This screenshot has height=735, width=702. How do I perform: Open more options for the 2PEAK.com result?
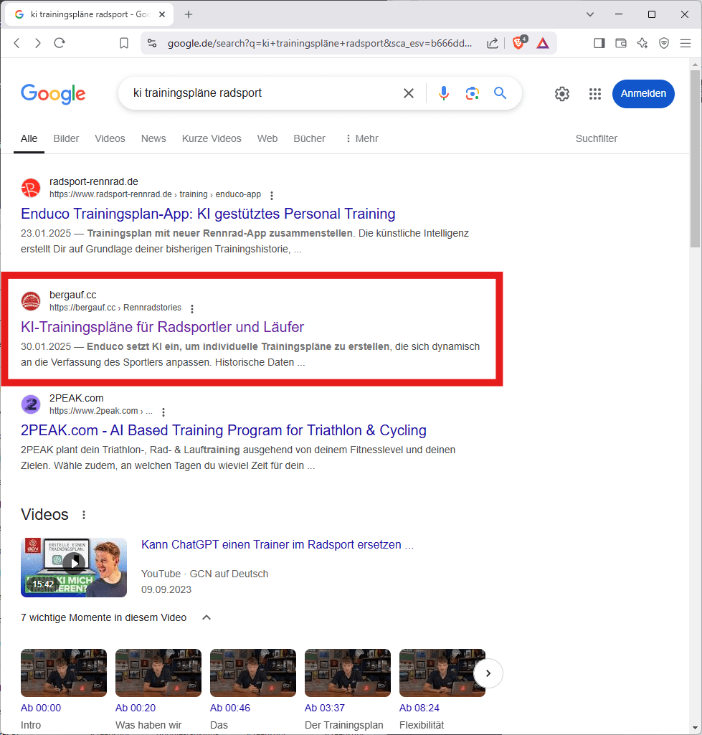click(163, 412)
